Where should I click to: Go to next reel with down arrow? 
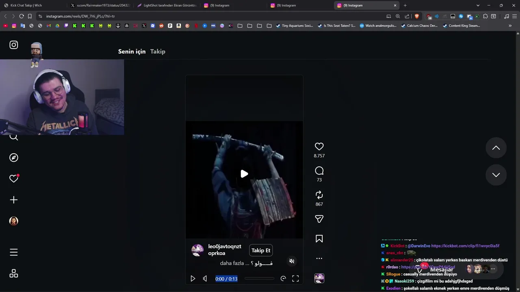point(496,175)
